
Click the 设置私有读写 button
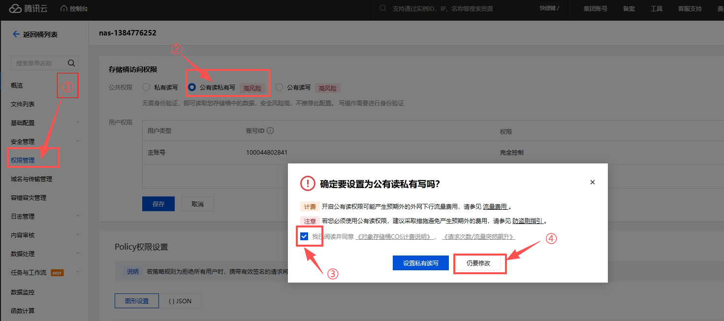point(421,263)
